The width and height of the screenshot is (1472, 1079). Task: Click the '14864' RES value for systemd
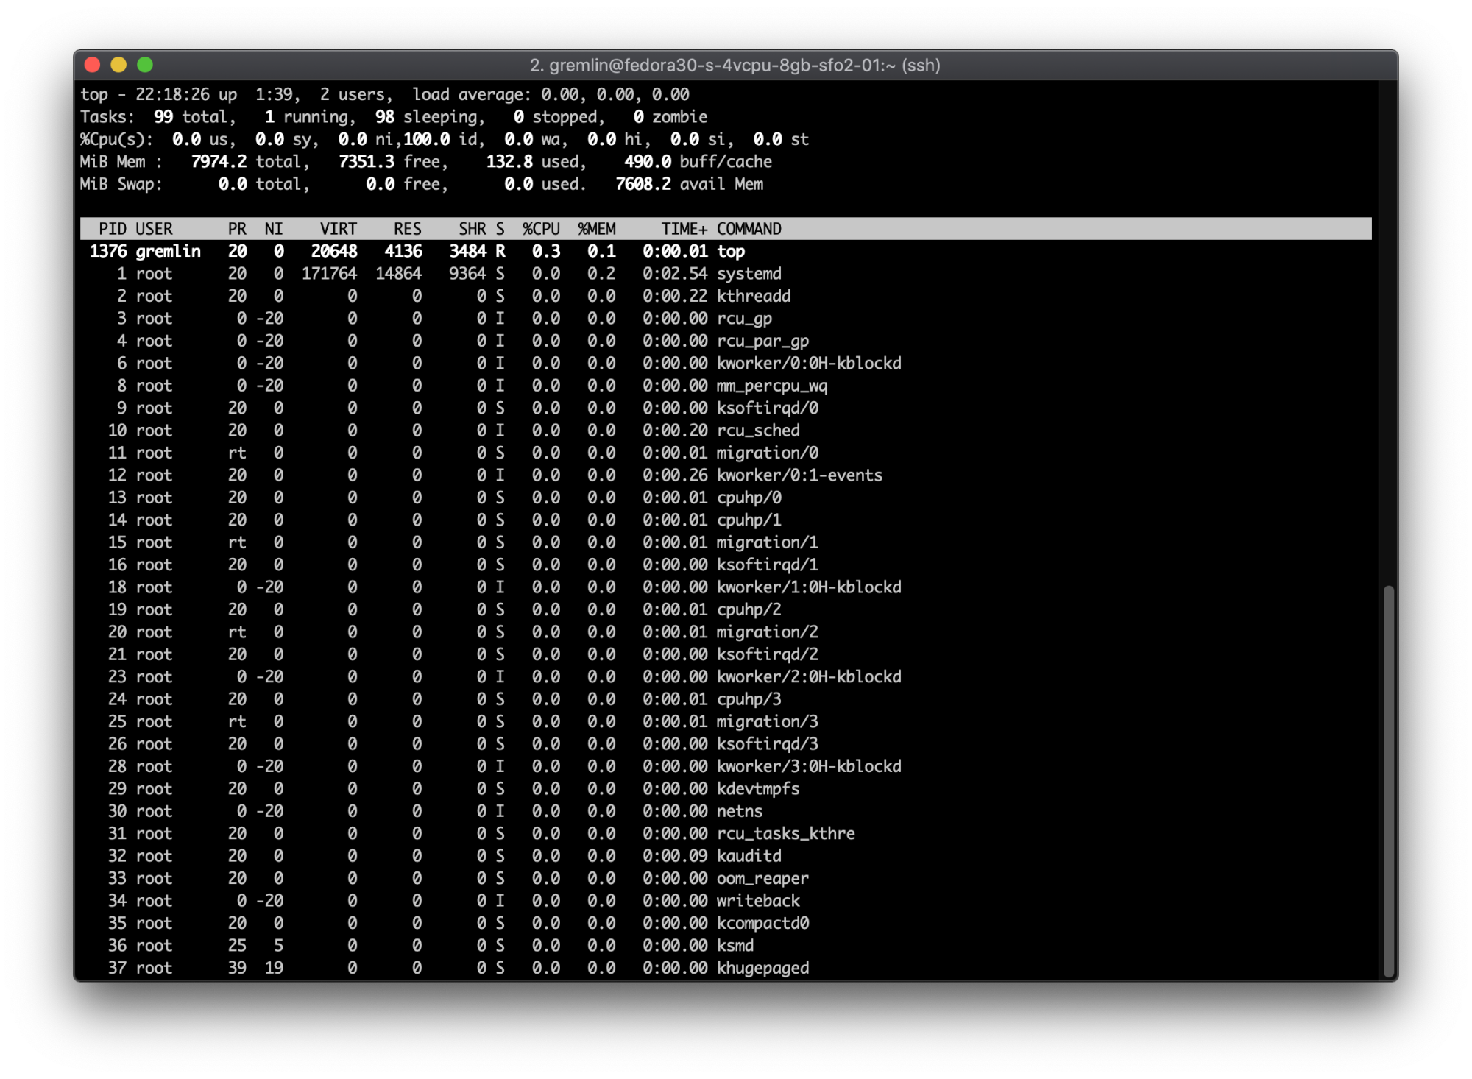click(x=398, y=274)
